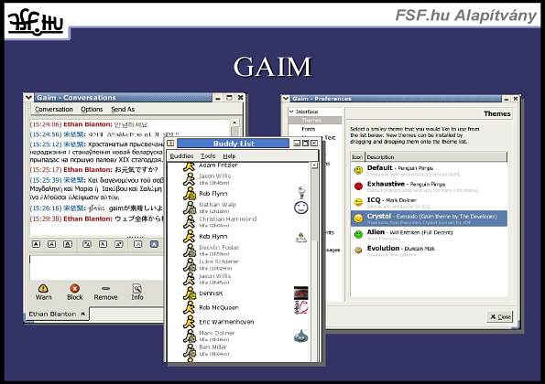
Task: Select buddy Christian Hammond
Action: pos(228,219)
